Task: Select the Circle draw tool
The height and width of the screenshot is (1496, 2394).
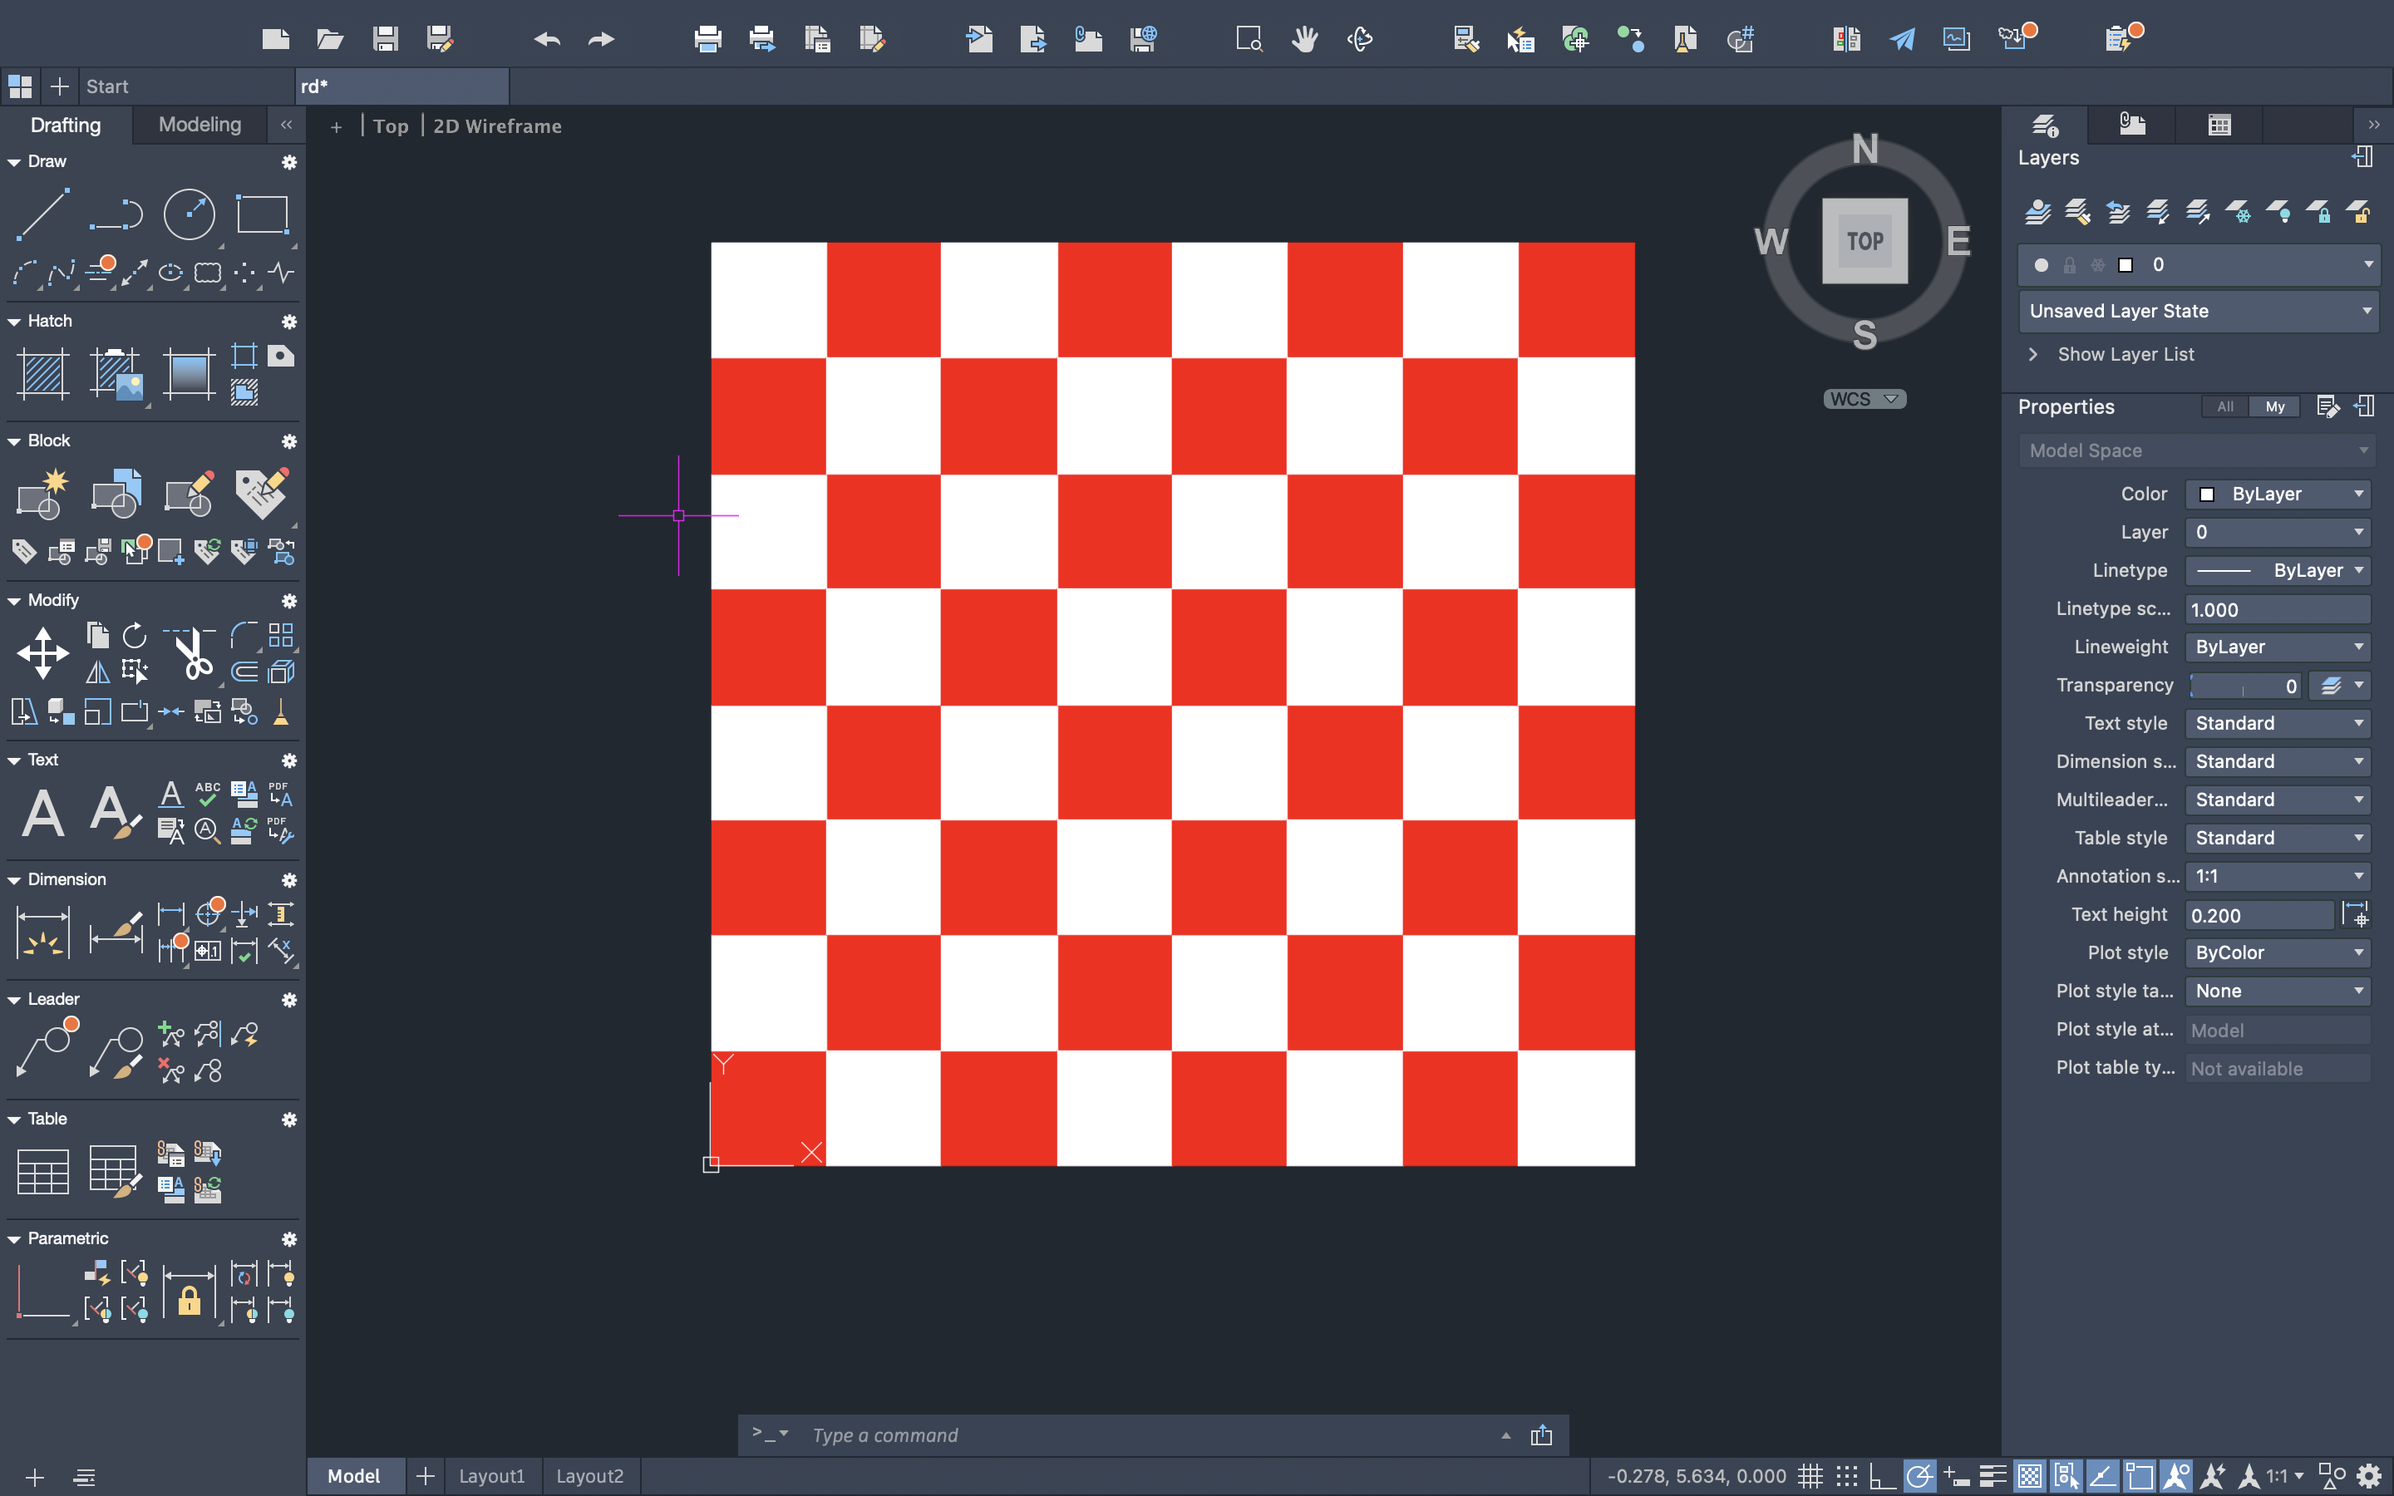Action: coord(189,214)
